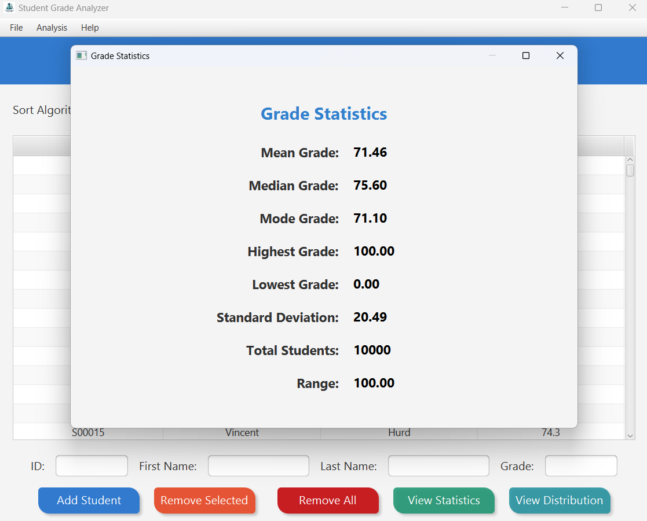The width and height of the screenshot is (647, 521).
Task: Click inside the ID input field
Action: click(x=92, y=465)
